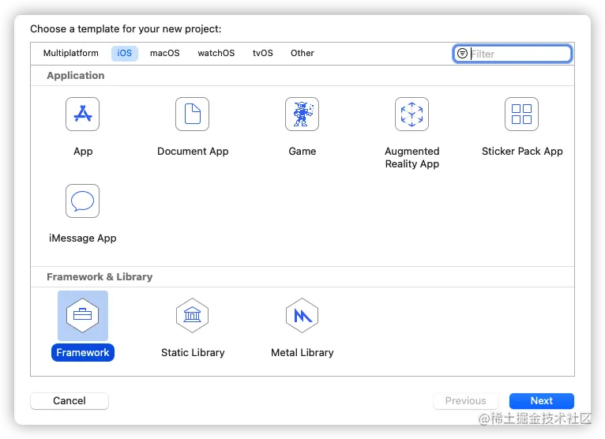Switch to the Multiplatform tab
605x439 pixels.
pos(71,53)
